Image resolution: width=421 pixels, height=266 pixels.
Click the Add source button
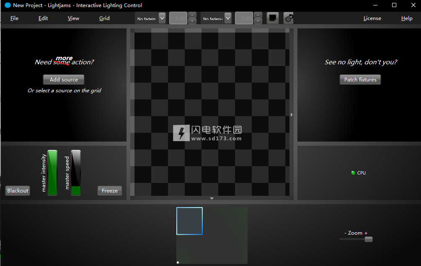tap(64, 79)
